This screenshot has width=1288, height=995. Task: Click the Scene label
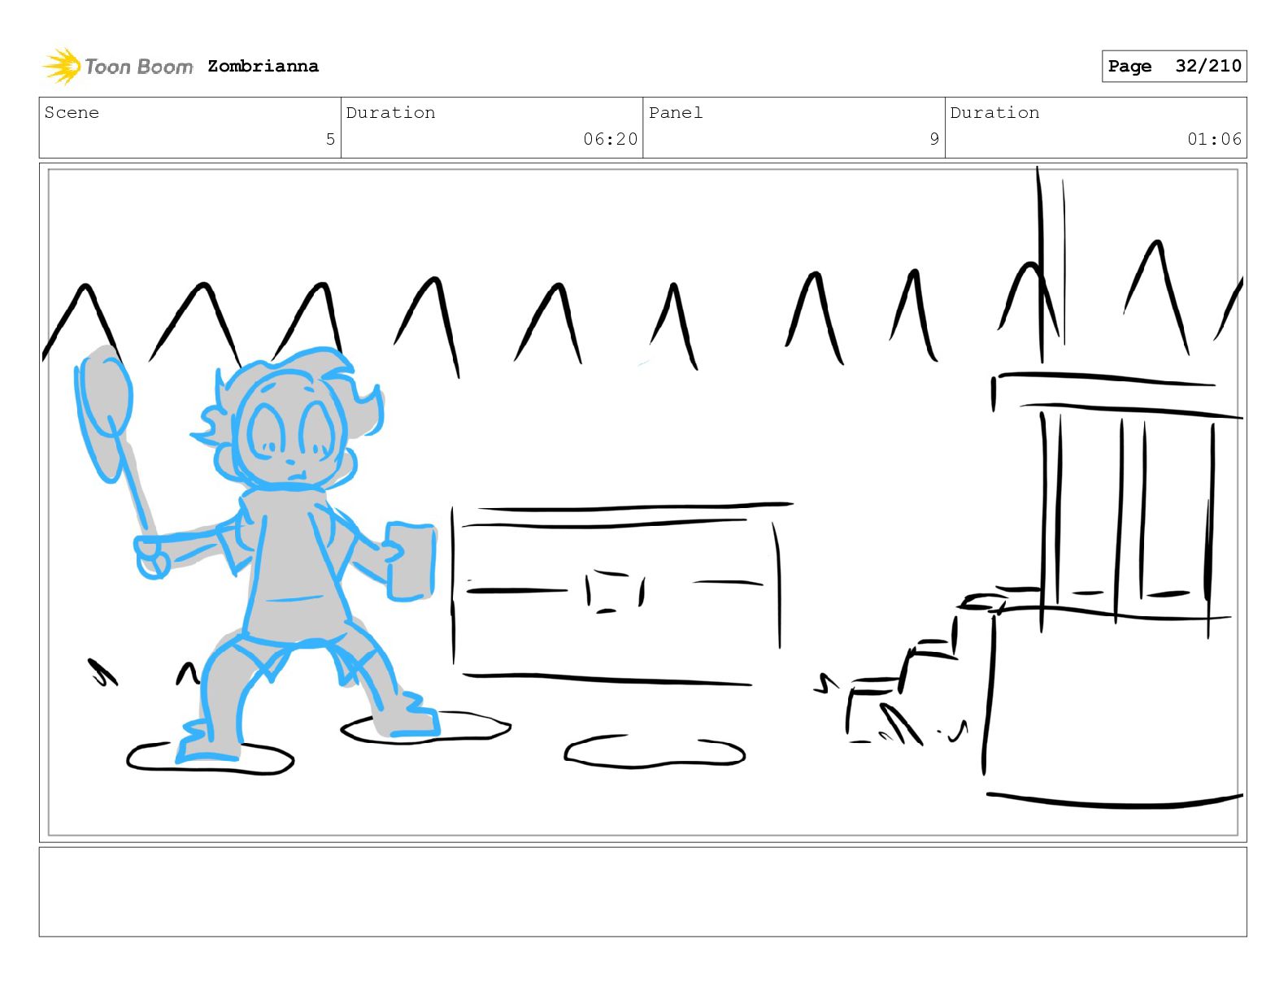coord(72,112)
